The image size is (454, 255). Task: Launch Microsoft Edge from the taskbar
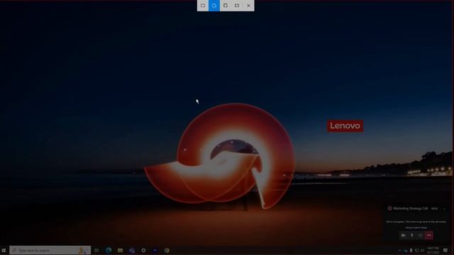(109, 250)
